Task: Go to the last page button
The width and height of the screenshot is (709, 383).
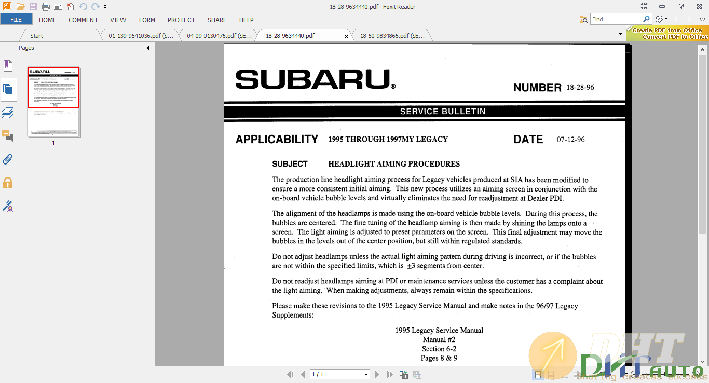Action: [x=390, y=374]
